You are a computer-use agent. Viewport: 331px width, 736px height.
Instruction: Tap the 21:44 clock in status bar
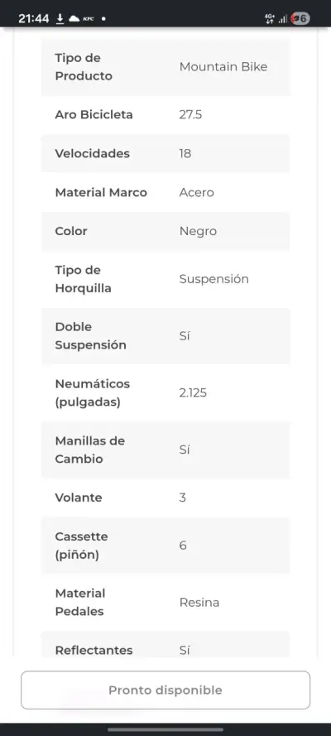(x=34, y=19)
